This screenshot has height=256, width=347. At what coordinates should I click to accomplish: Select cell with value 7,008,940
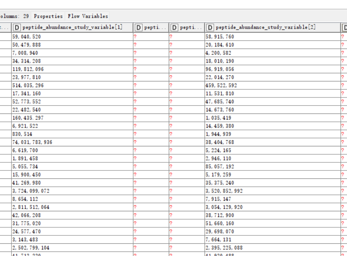(73, 53)
